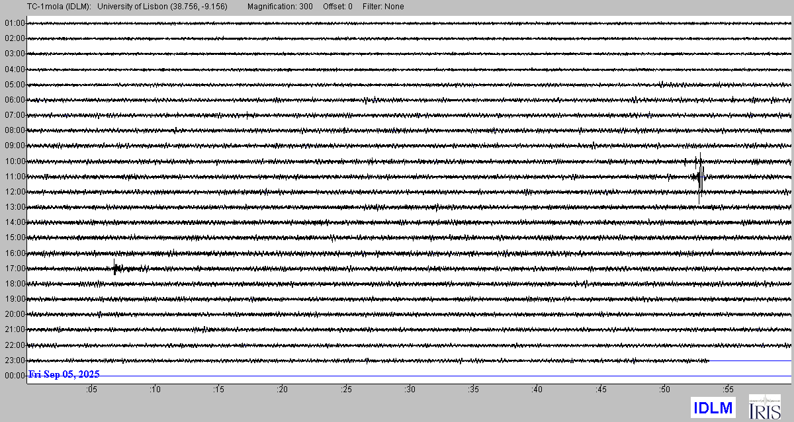Click the Filter: None header text
794x422 pixels.
tap(383, 7)
